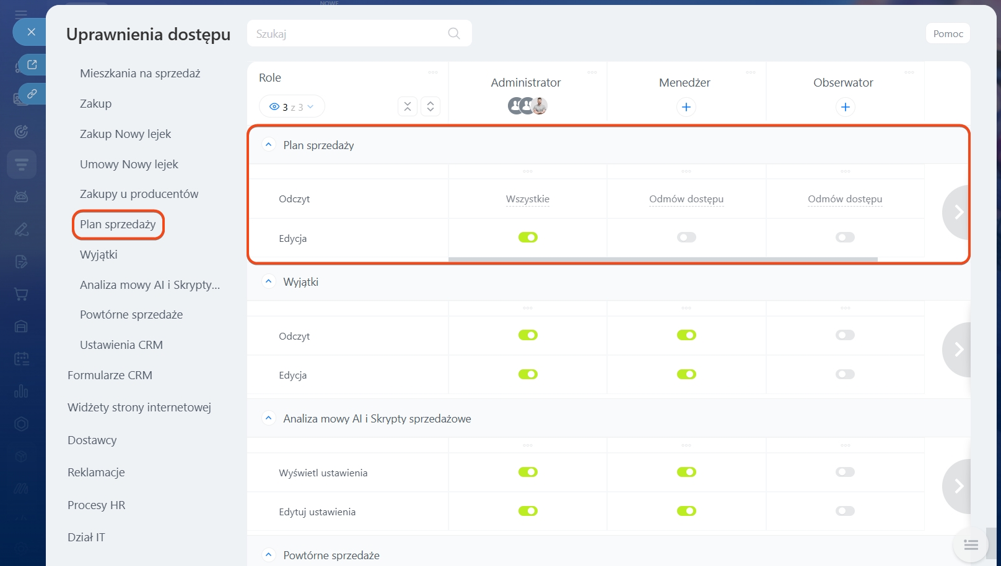Image resolution: width=1001 pixels, height=566 pixels.
Task: Click the Administrator user avatars
Action: click(x=527, y=106)
